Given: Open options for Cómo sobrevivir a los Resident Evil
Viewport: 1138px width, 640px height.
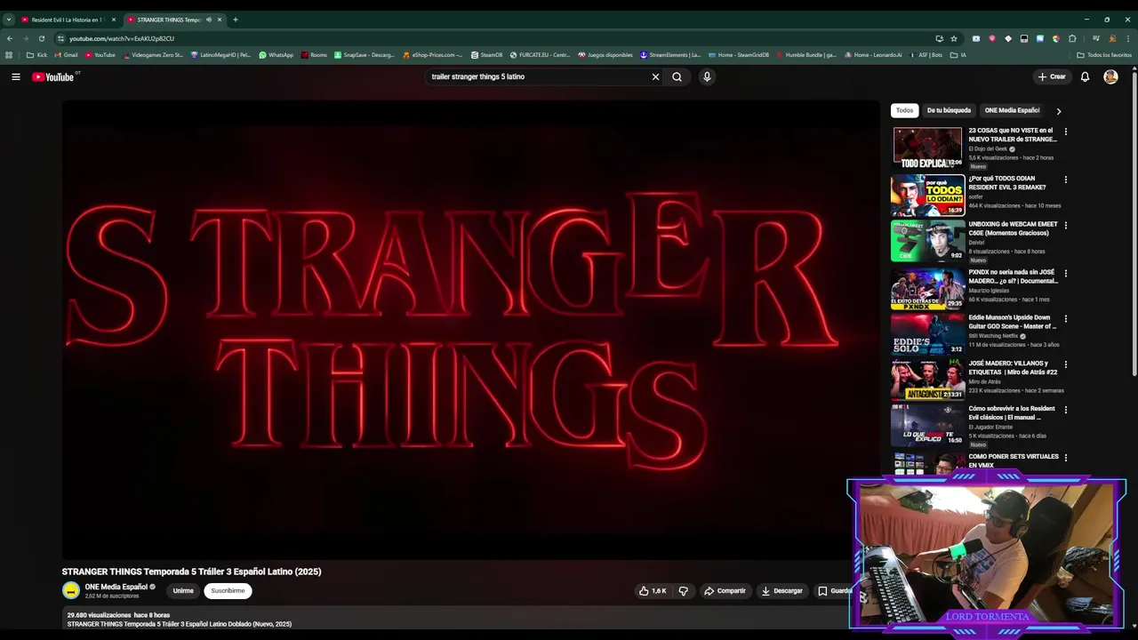Looking at the screenshot, I should [1065, 410].
